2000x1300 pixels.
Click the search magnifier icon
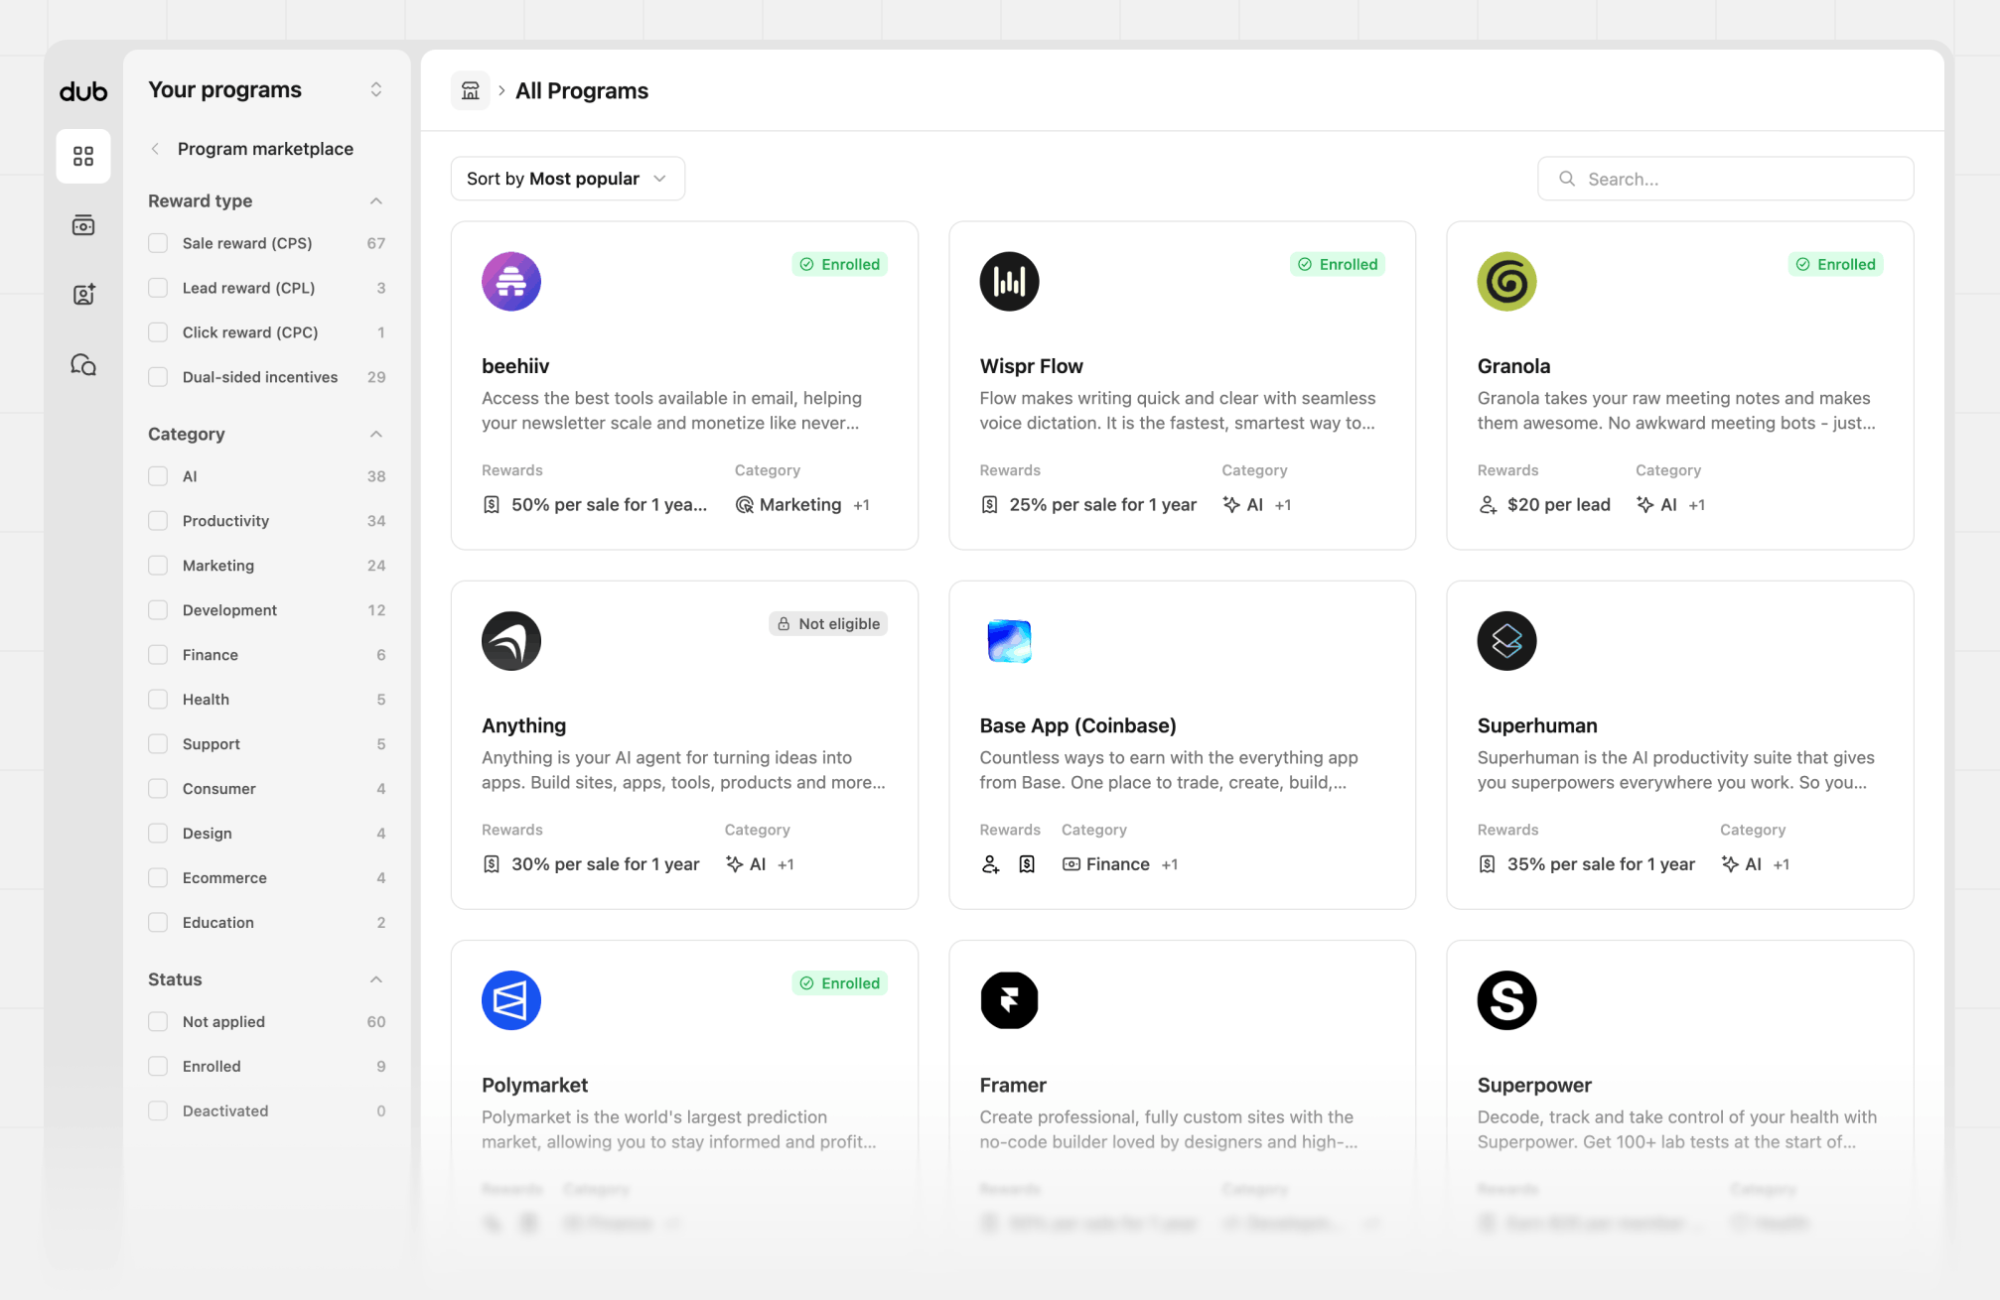(1567, 179)
